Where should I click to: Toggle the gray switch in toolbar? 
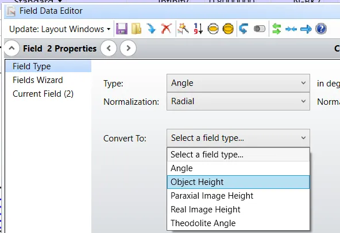260,29
